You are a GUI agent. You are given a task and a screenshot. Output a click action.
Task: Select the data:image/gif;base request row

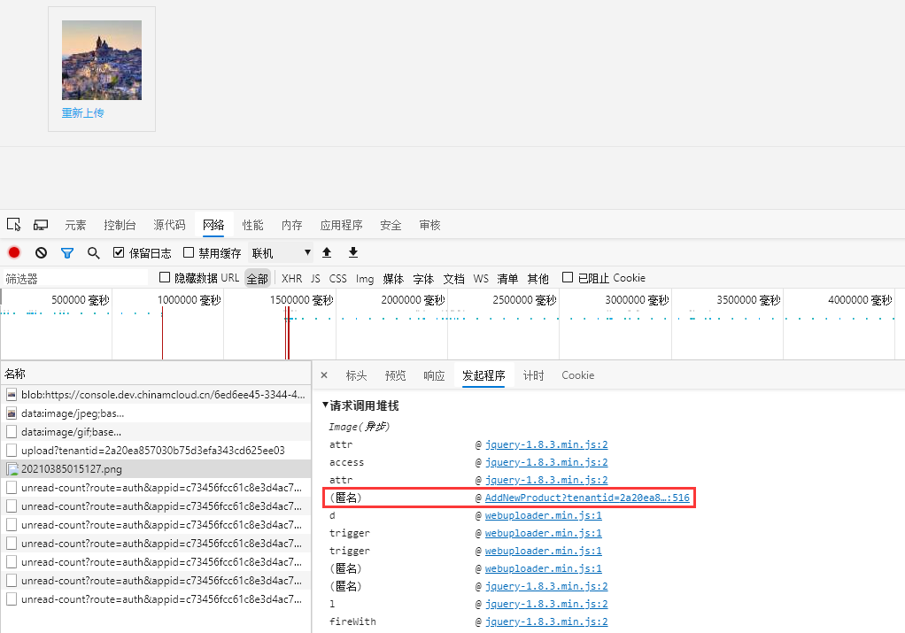tap(156, 432)
